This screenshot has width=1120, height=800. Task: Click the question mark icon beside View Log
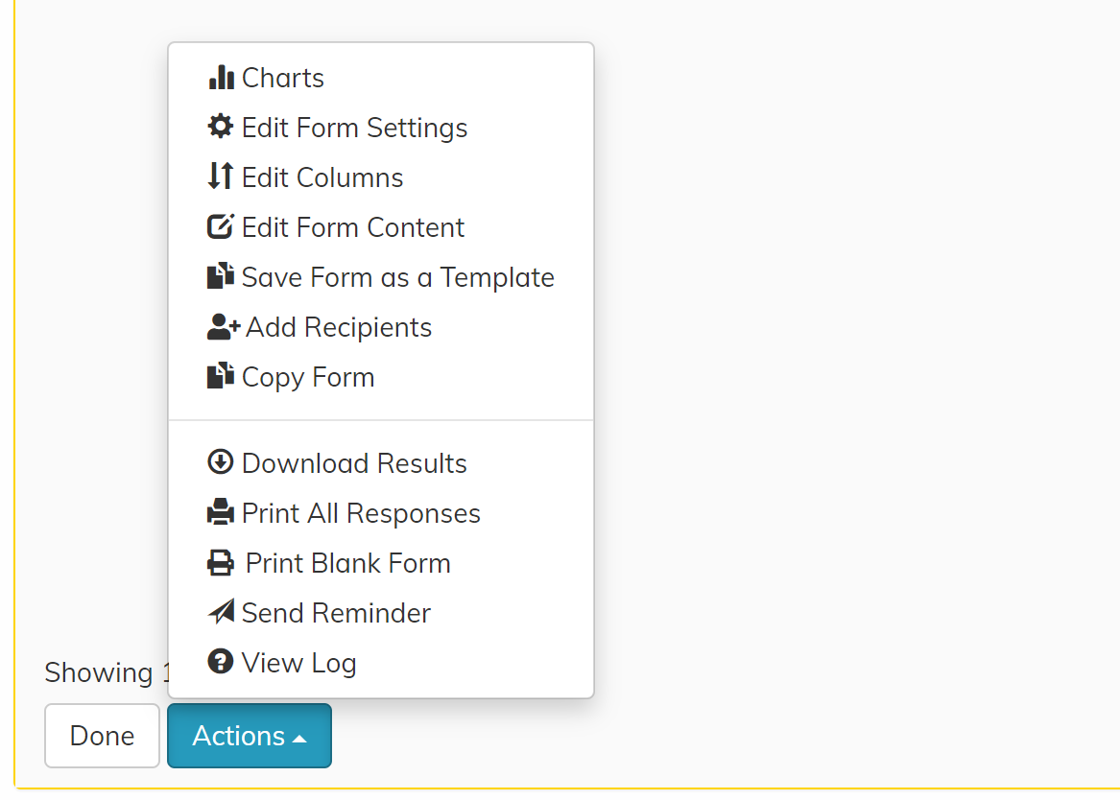(221, 662)
